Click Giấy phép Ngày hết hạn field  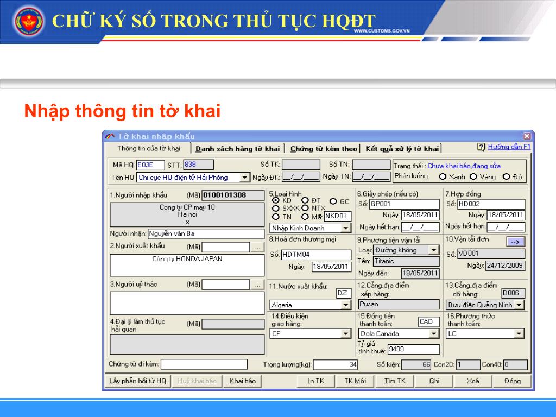click(x=421, y=227)
